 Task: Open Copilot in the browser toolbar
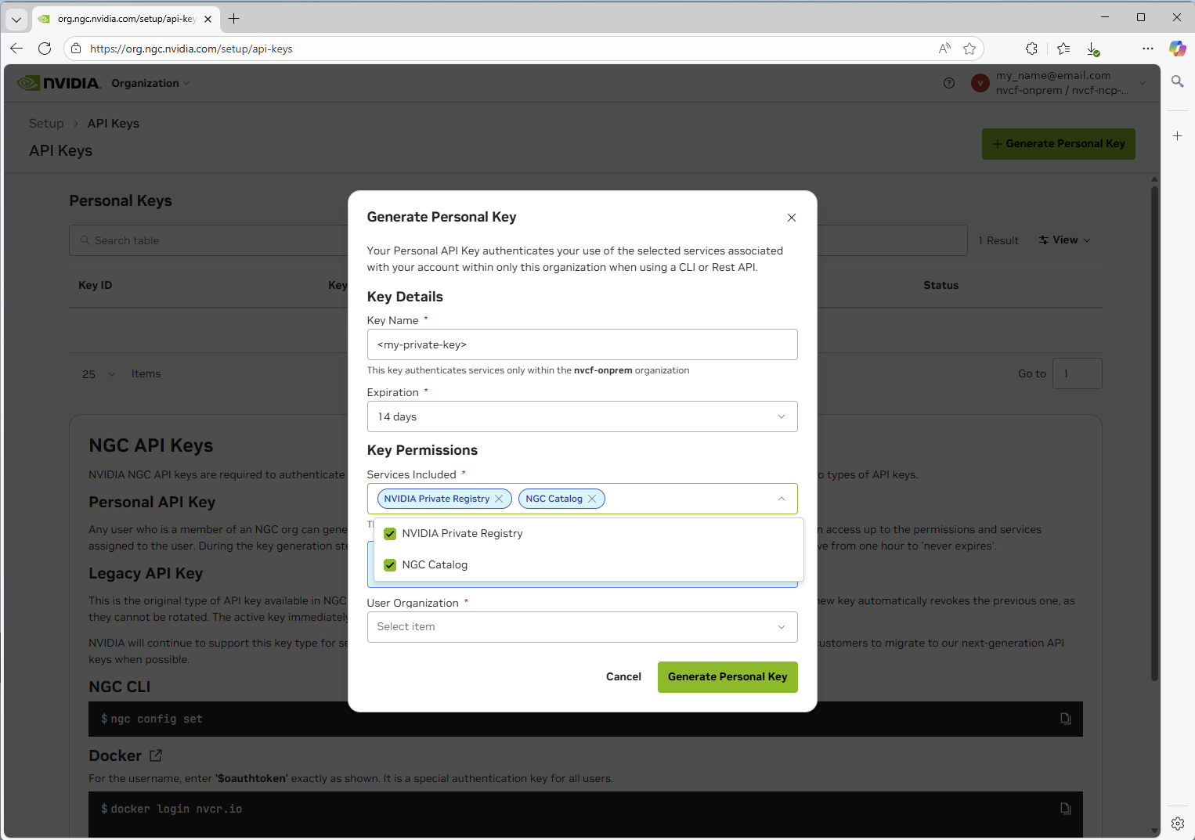click(x=1178, y=48)
